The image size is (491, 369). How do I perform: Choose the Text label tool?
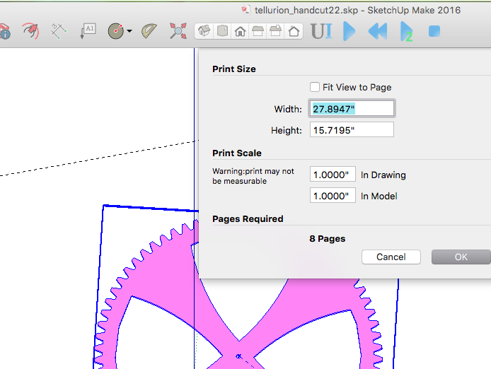tap(88, 31)
